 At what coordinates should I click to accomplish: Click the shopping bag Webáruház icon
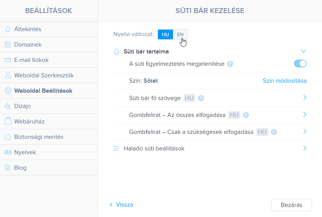point(8,121)
